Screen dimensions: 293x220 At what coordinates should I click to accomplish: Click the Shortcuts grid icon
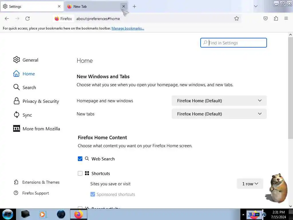tap(87, 173)
